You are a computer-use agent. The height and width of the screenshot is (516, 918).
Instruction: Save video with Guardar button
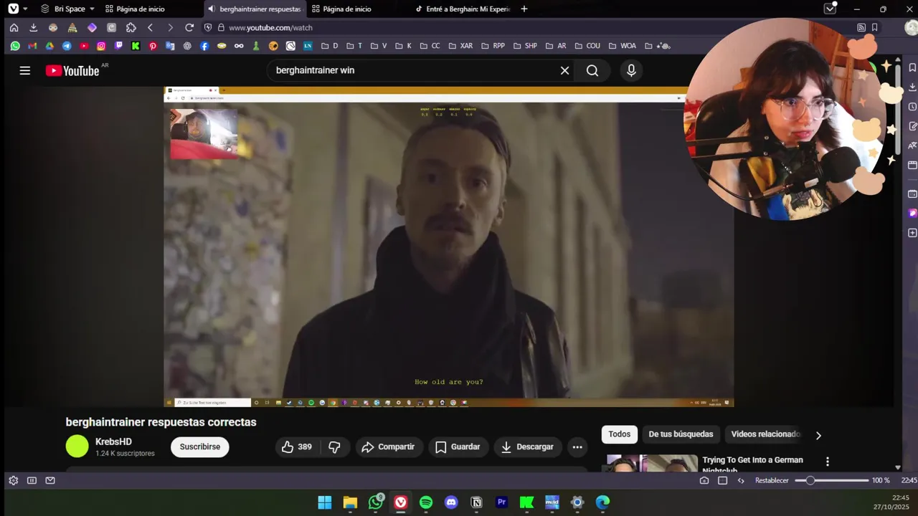tap(458, 446)
